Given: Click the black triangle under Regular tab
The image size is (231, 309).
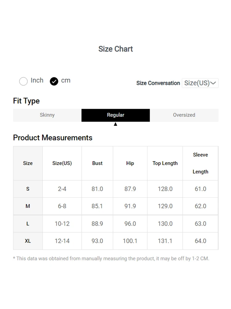Looking at the screenshot, I should click(x=115, y=124).
